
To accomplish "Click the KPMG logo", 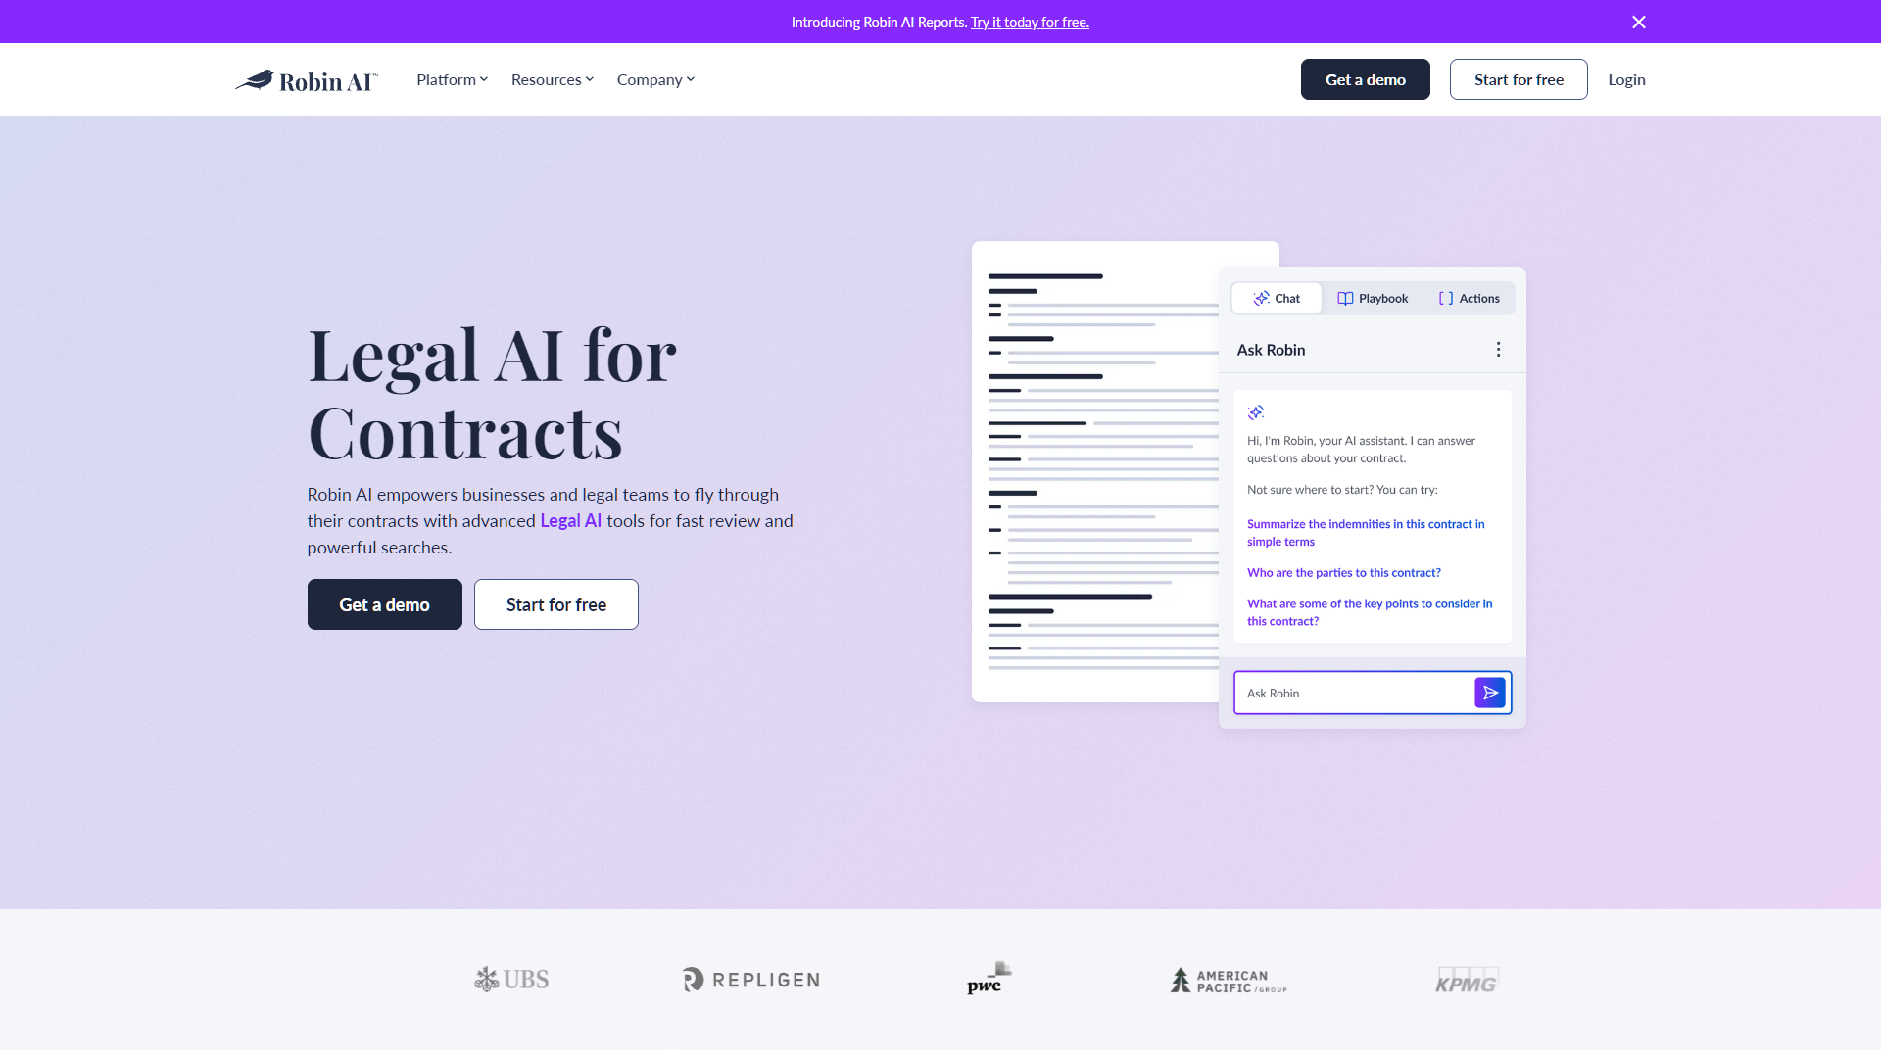I will tap(1467, 980).
